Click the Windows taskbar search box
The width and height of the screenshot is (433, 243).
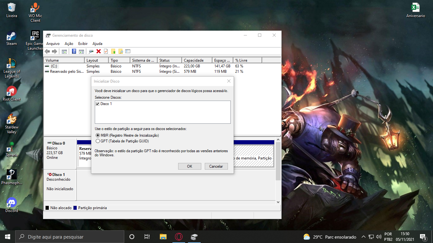point(70,237)
